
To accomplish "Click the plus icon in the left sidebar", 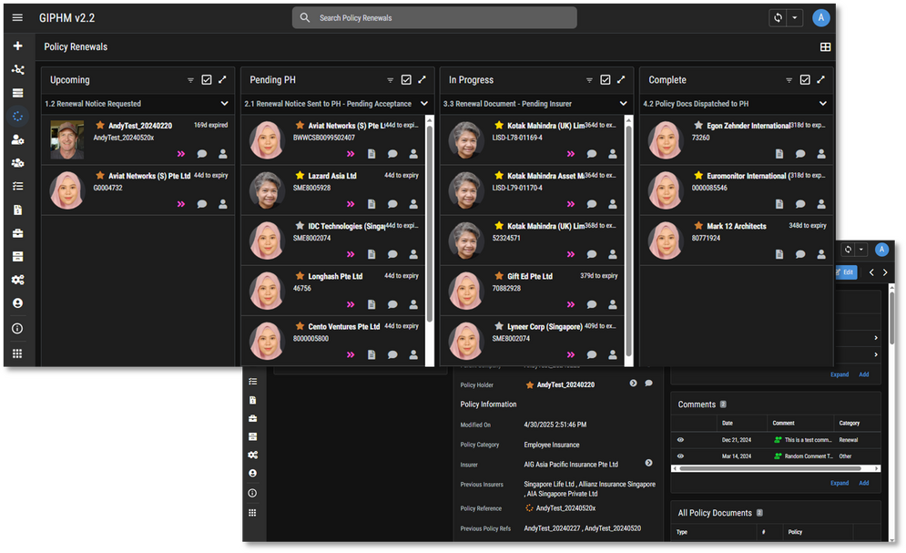I will tap(17, 46).
